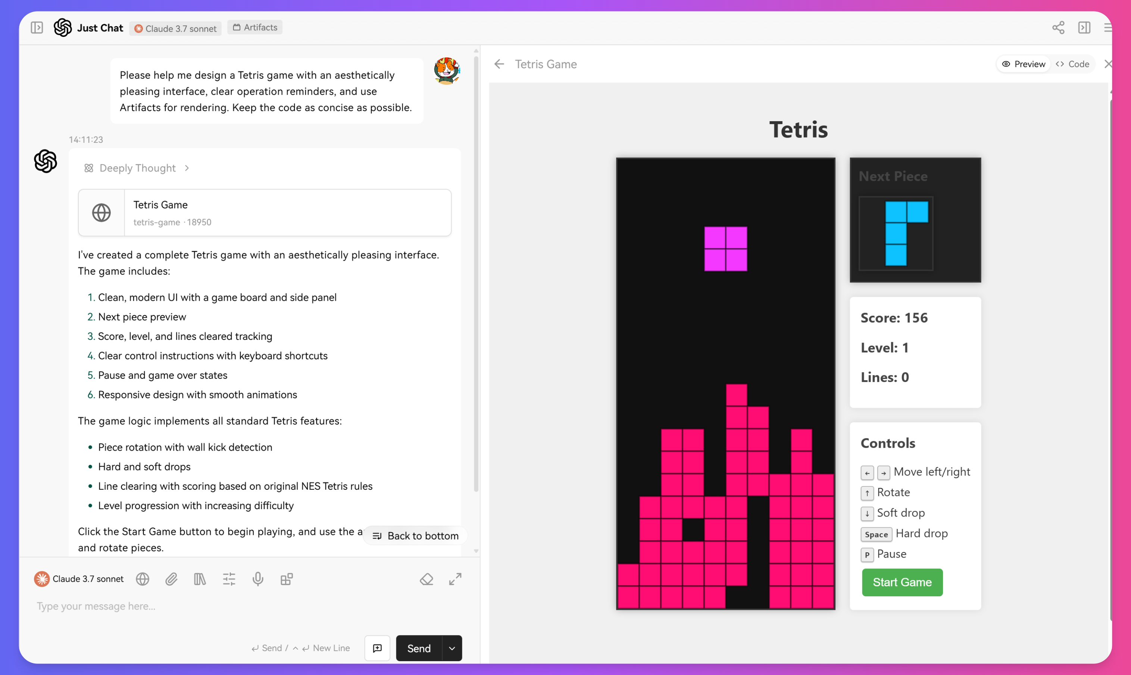Click the Score: 156 text
Screen dimensions: 1131x675
(894, 318)
